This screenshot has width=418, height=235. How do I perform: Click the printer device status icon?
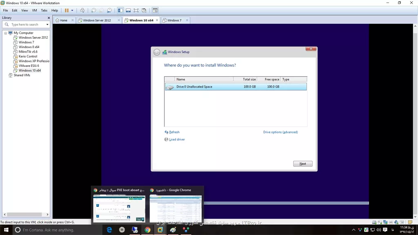[391, 222]
